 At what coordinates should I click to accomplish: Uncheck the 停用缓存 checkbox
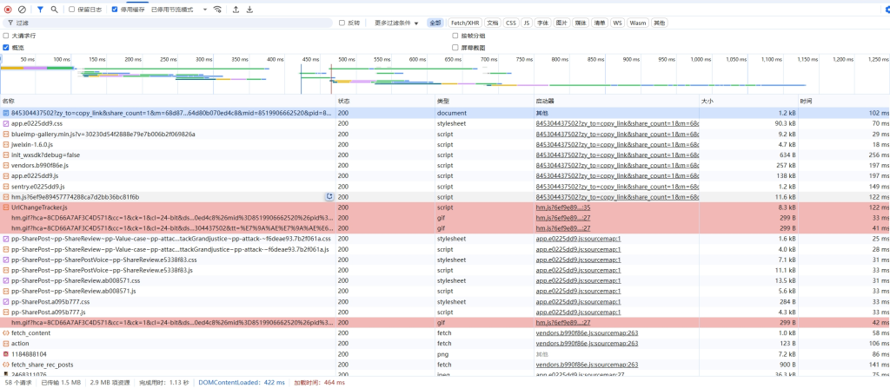coord(115,10)
